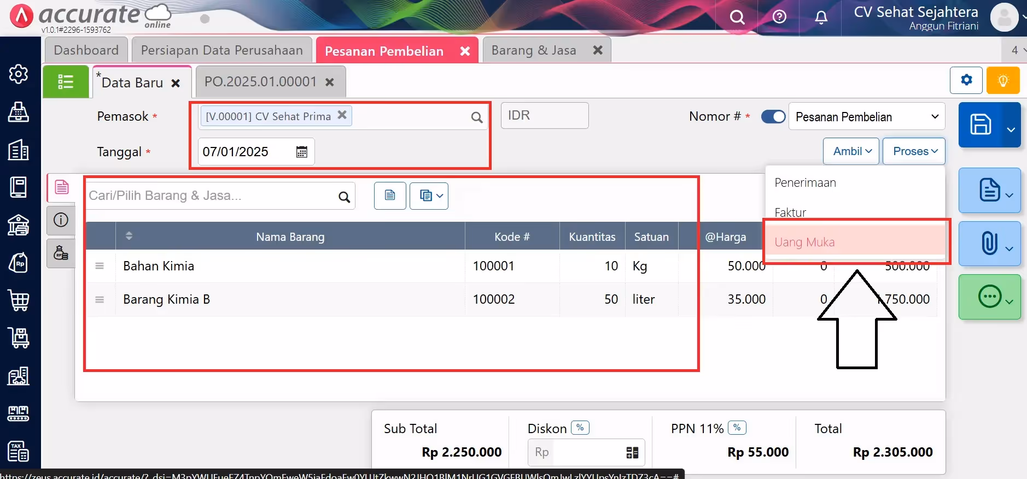Viewport: 1027px width, 479px height.
Task: Expand the copy items dropdown button
Action: 429,196
